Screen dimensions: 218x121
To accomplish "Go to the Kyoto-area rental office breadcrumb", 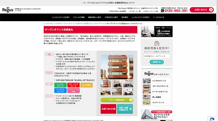I will [x=94, y=24].
